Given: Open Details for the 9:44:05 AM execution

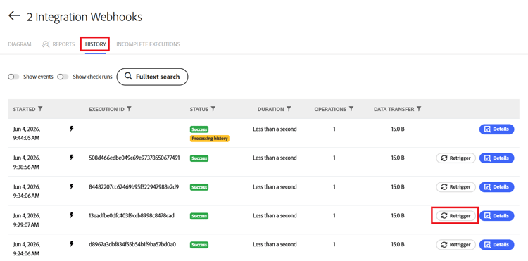Looking at the screenshot, I should coord(497,129).
